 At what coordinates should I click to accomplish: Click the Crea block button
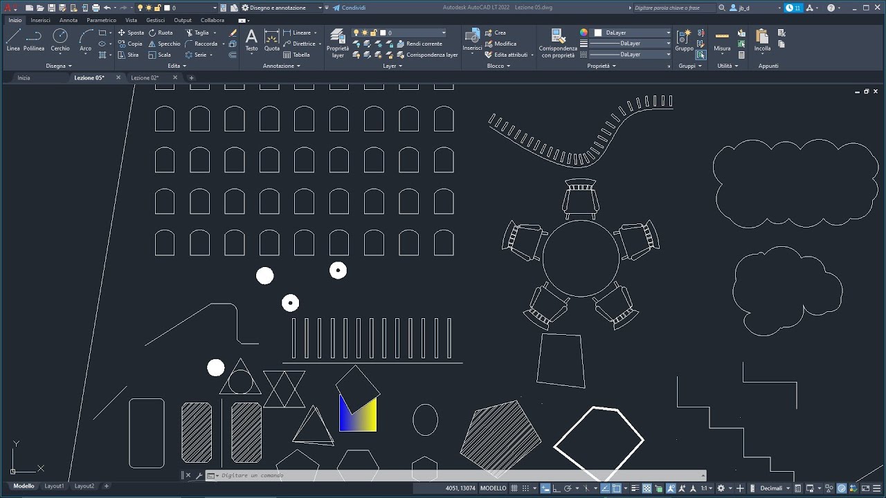point(495,33)
